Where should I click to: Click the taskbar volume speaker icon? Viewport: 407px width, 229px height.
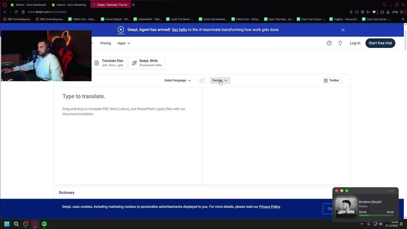point(381,224)
